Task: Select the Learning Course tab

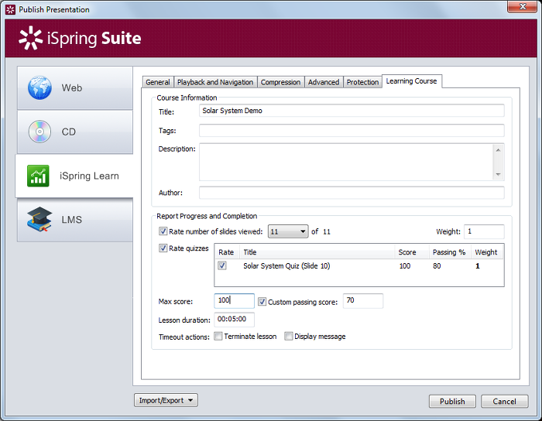Action: pos(411,81)
